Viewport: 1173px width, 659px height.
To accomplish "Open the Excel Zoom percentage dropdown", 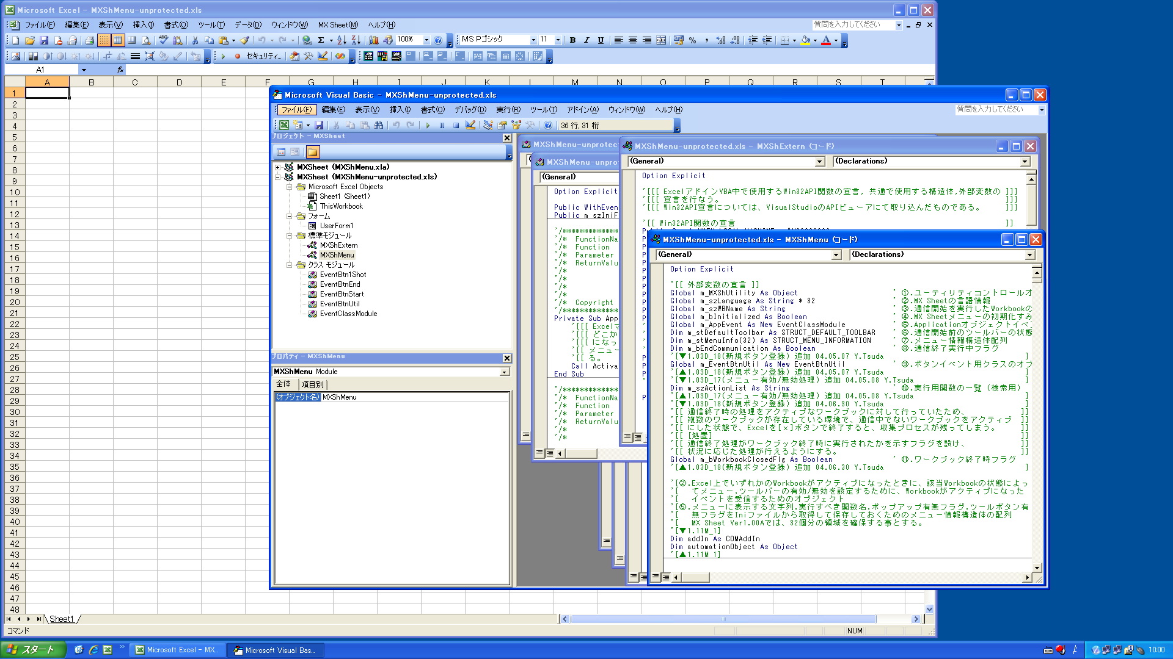I will point(426,40).
